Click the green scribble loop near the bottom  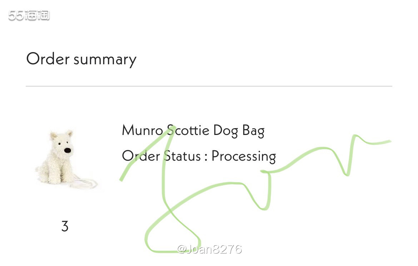pos(171,236)
